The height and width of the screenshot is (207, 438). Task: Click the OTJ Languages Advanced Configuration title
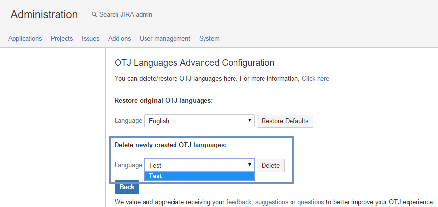(x=194, y=63)
